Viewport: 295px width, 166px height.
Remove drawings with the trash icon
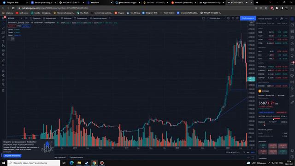(3, 90)
